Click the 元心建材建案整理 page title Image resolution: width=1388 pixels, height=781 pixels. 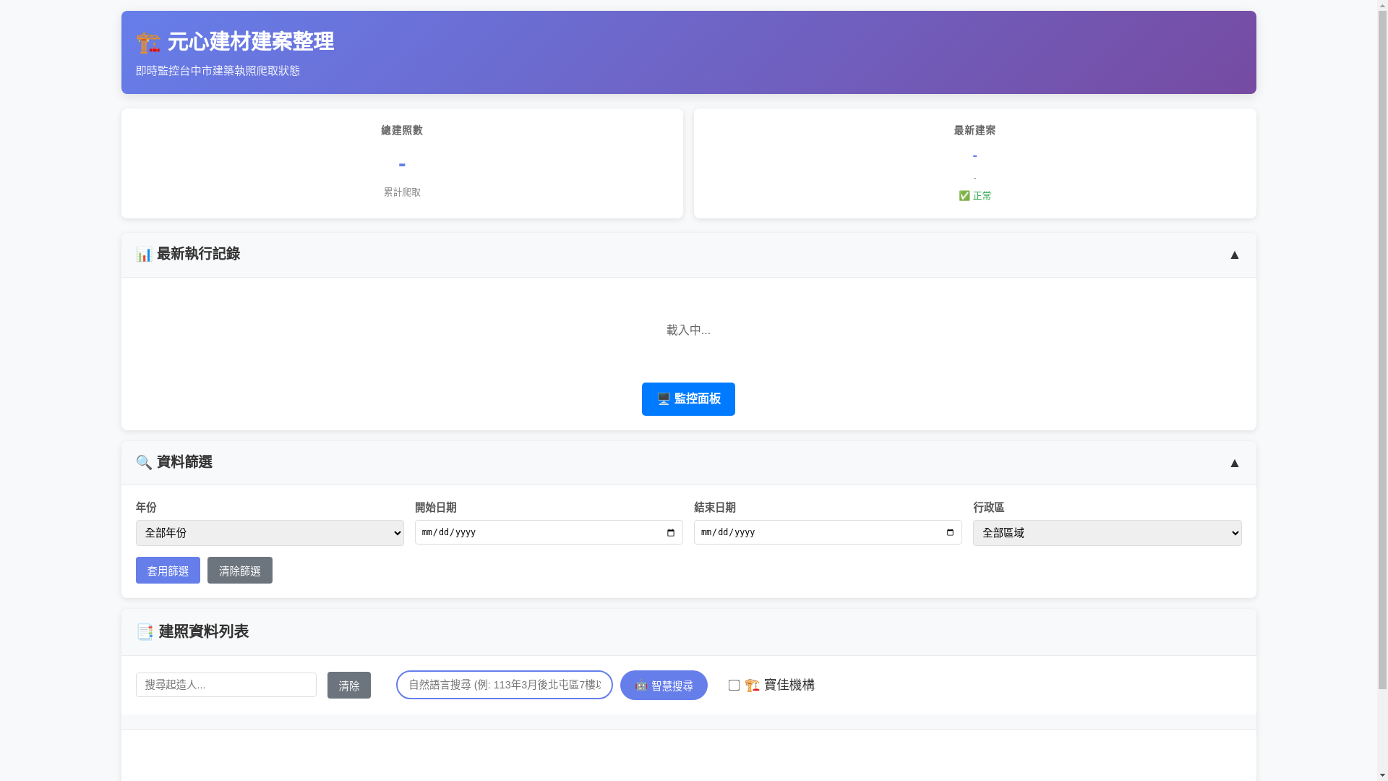click(251, 42)
